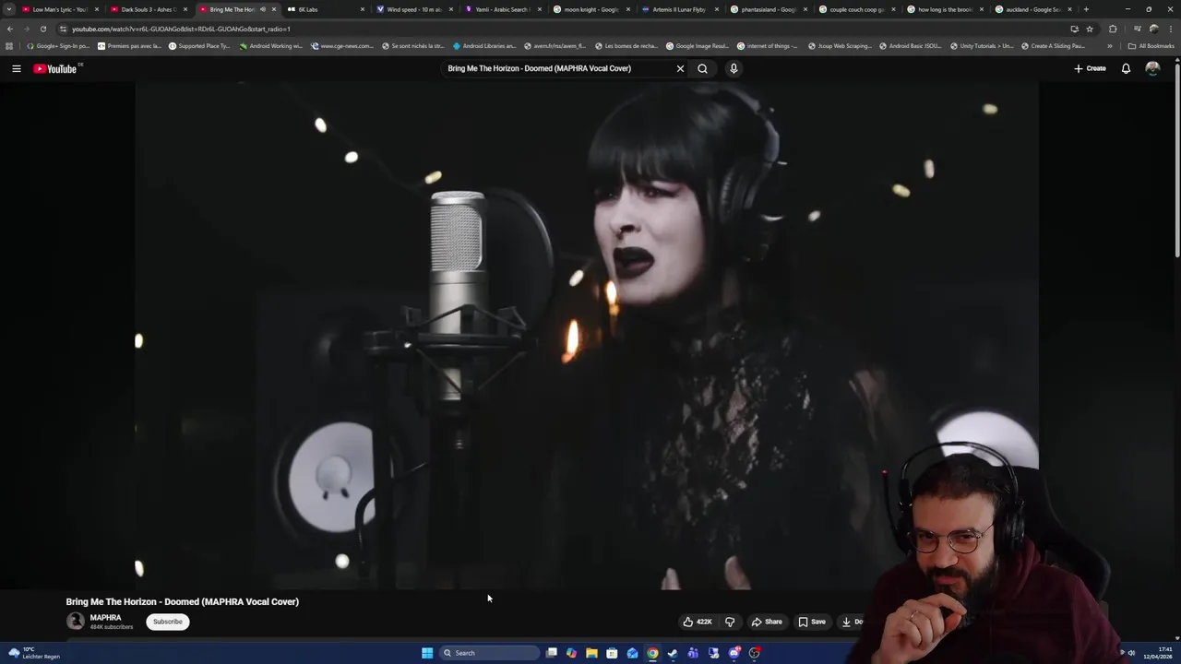Open the YouTube account avatar menu
This screenshot has width=1181, height=664.
click(1152, 68)
